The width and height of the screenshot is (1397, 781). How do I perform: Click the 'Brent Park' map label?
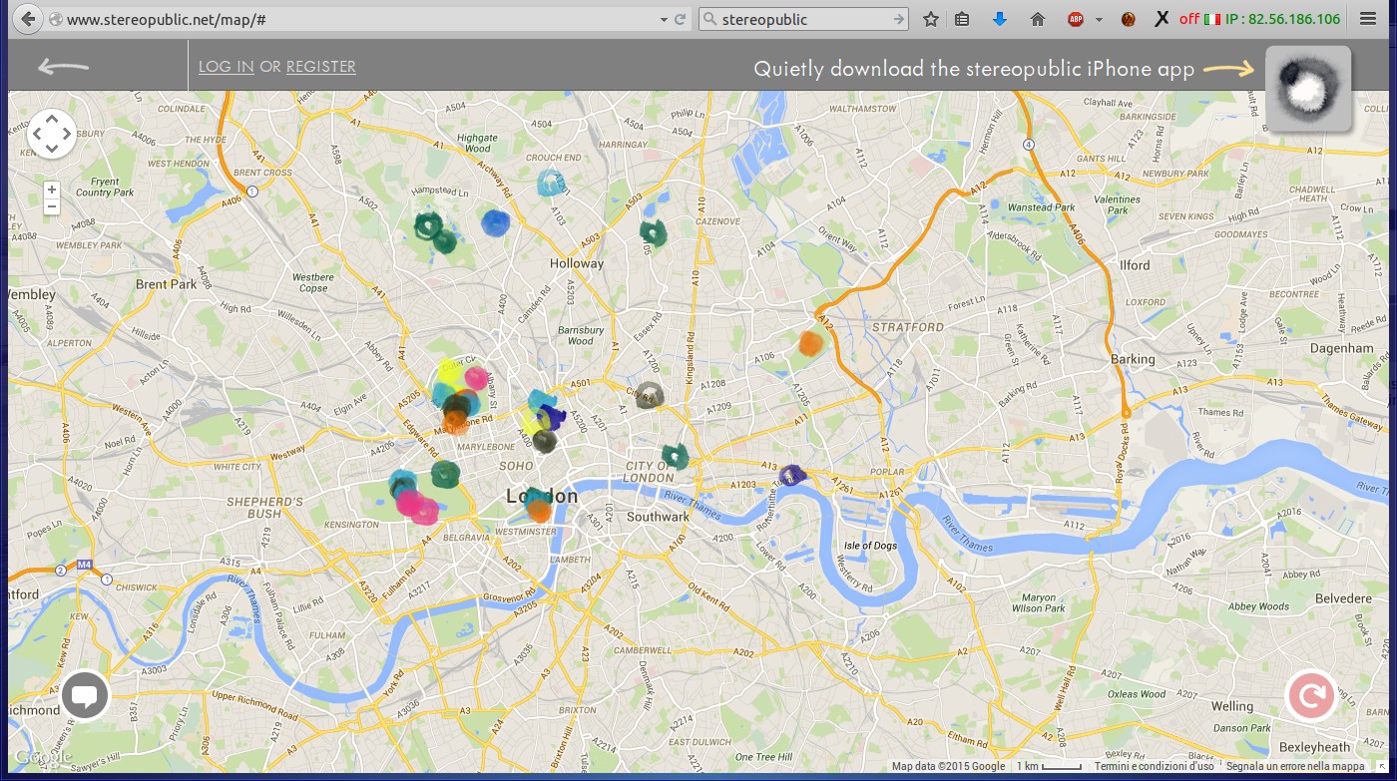[x=167, y=284]
